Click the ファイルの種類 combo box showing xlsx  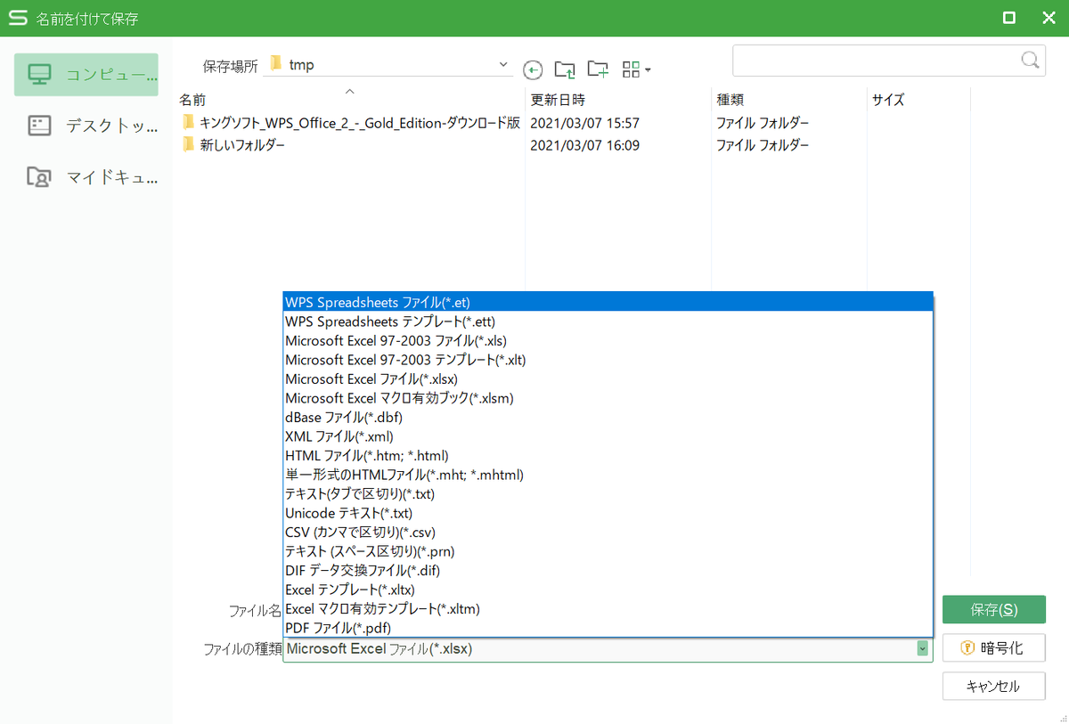[x=608, y=649]
